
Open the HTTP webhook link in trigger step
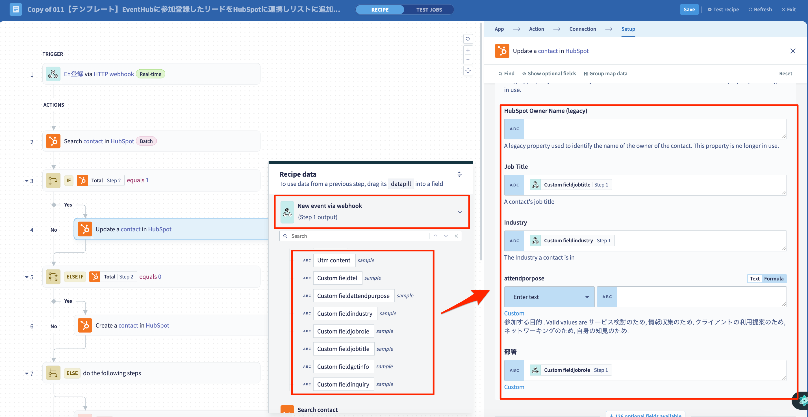(114, 74)
